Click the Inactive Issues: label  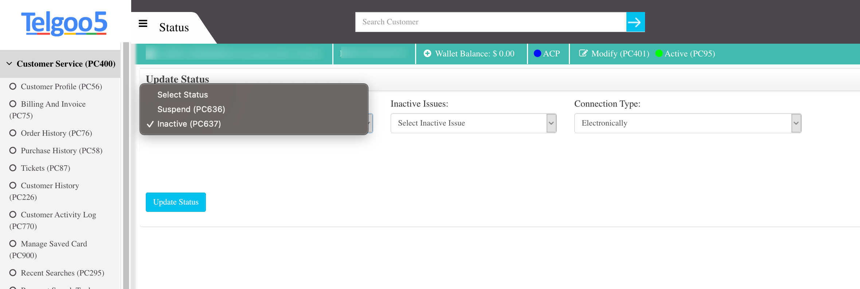click(419, 104)
